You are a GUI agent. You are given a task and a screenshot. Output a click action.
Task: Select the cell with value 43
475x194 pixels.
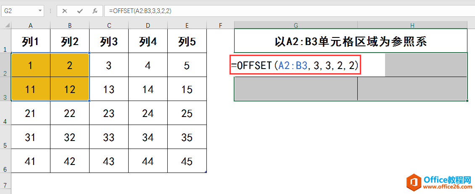pyautogui.click(x=109, y=161)
